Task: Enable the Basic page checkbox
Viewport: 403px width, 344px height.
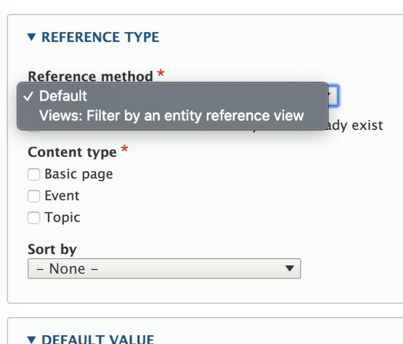Action: [x=34, y=175]
